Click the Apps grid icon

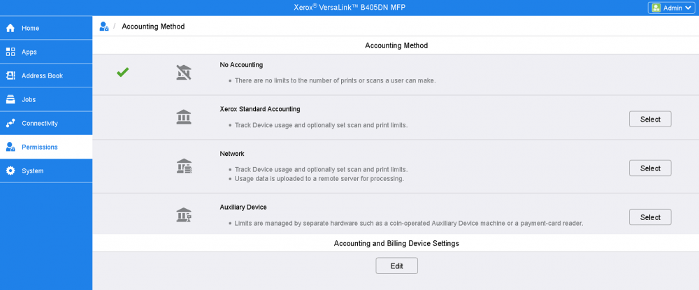point(10,52)
